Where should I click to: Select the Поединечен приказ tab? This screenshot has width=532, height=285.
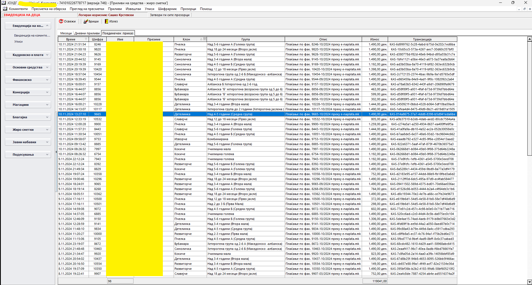(x=118, y=33)
